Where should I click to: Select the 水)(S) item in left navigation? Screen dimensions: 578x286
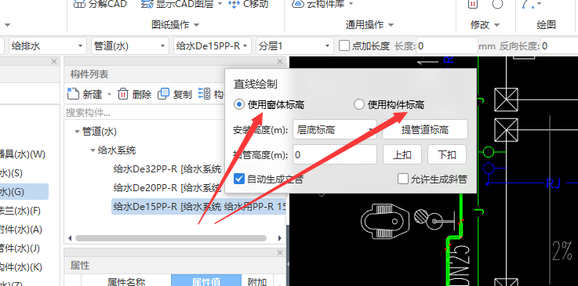pos(12,173)
